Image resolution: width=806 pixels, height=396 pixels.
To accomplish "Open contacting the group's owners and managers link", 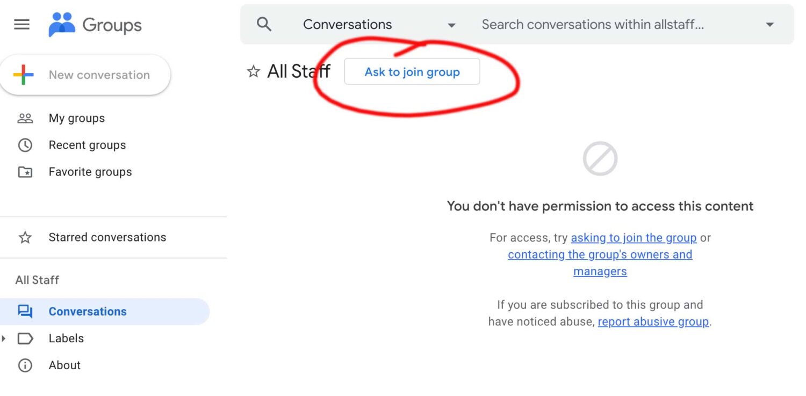I will click(x=600, y=263).
